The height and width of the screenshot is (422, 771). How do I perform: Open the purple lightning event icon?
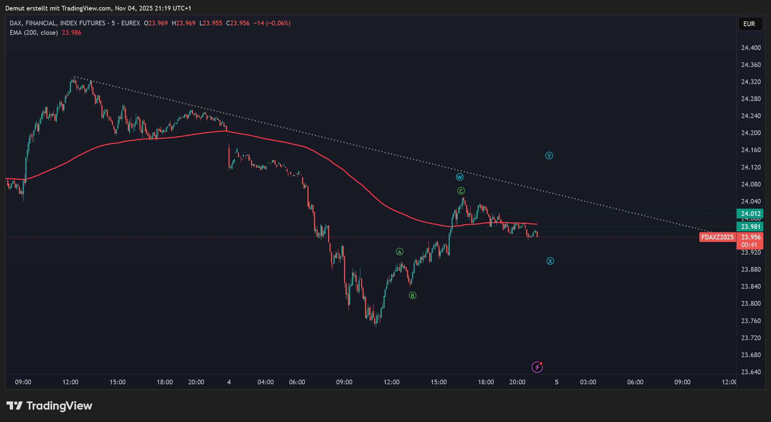[x=537, y=367]
